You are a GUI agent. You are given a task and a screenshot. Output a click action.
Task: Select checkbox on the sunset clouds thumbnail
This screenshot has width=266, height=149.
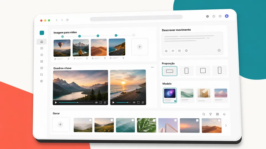pyautogui.click(x=197, y=120)
